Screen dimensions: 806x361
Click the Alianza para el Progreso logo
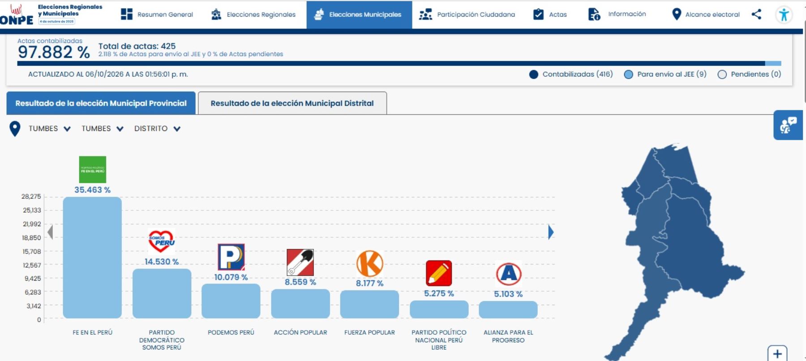pos(509,273)
